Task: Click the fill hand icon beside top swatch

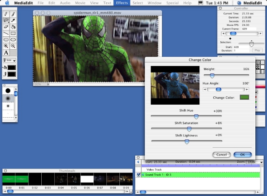Action: pos(5,68)
